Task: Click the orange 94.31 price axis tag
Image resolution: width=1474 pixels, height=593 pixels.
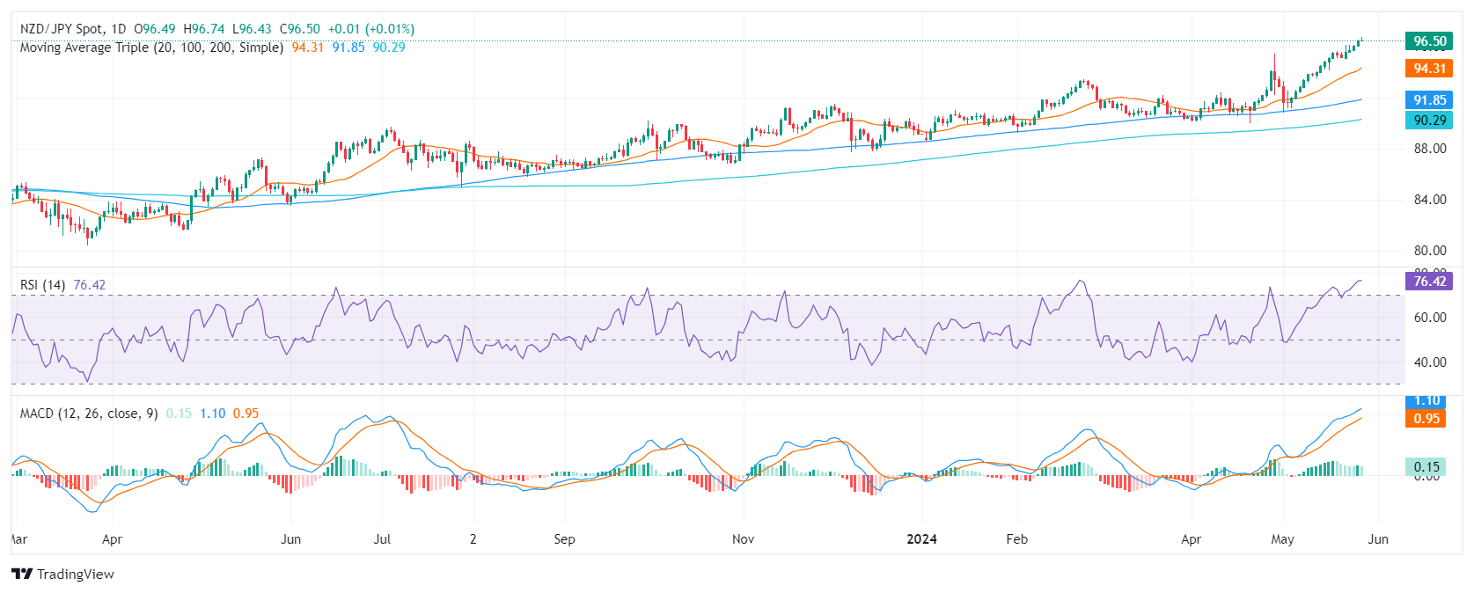Action: [1429, 69]
